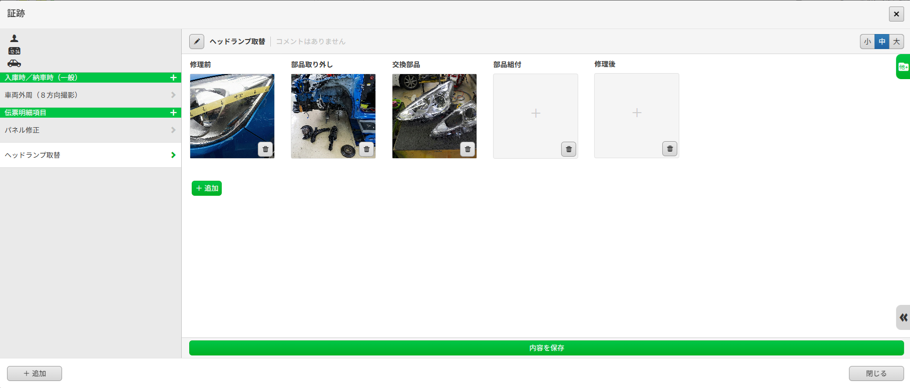Click the 交換部品 label
This screenshot has height=388, width=910.
pos(406,65)
